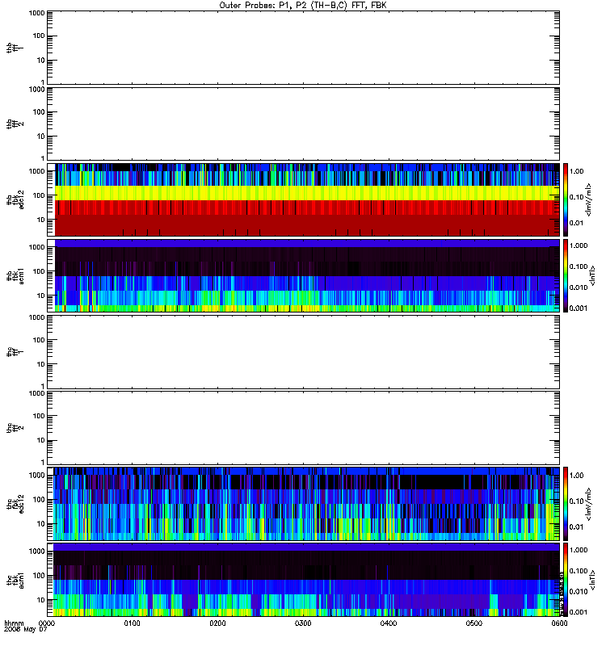Click the '0600' time axis label

pyautogui.click(x=559, y=623)
